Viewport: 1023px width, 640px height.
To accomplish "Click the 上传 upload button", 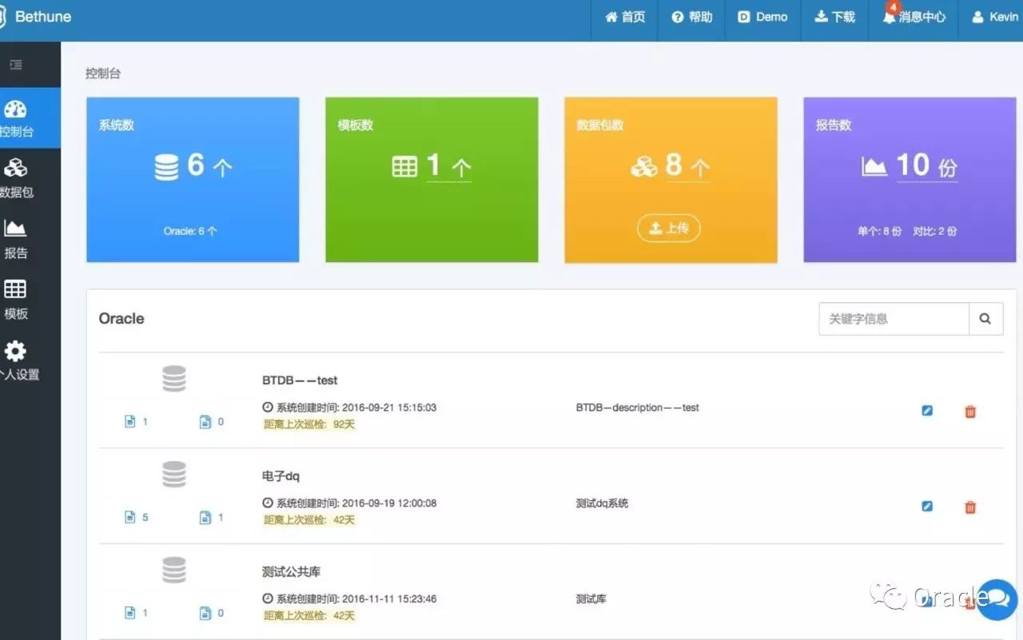I will tap(669, 229).
